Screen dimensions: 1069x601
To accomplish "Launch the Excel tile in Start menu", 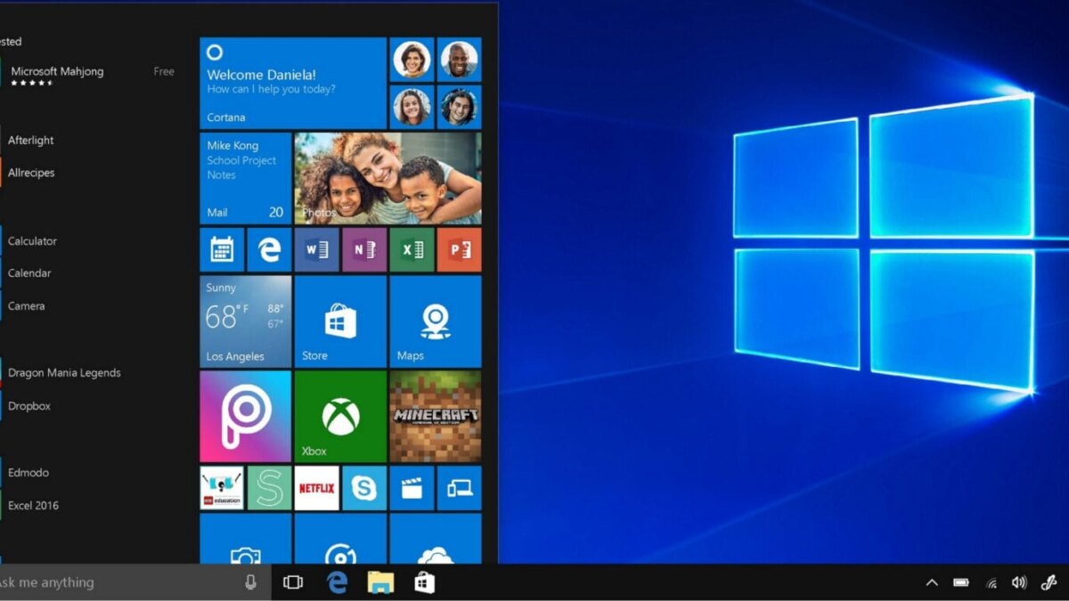I will (412, 250).
